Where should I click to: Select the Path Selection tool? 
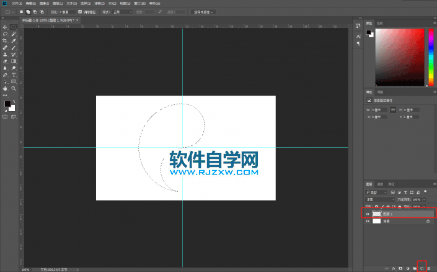pyautogui.click(x=5, y=81)
